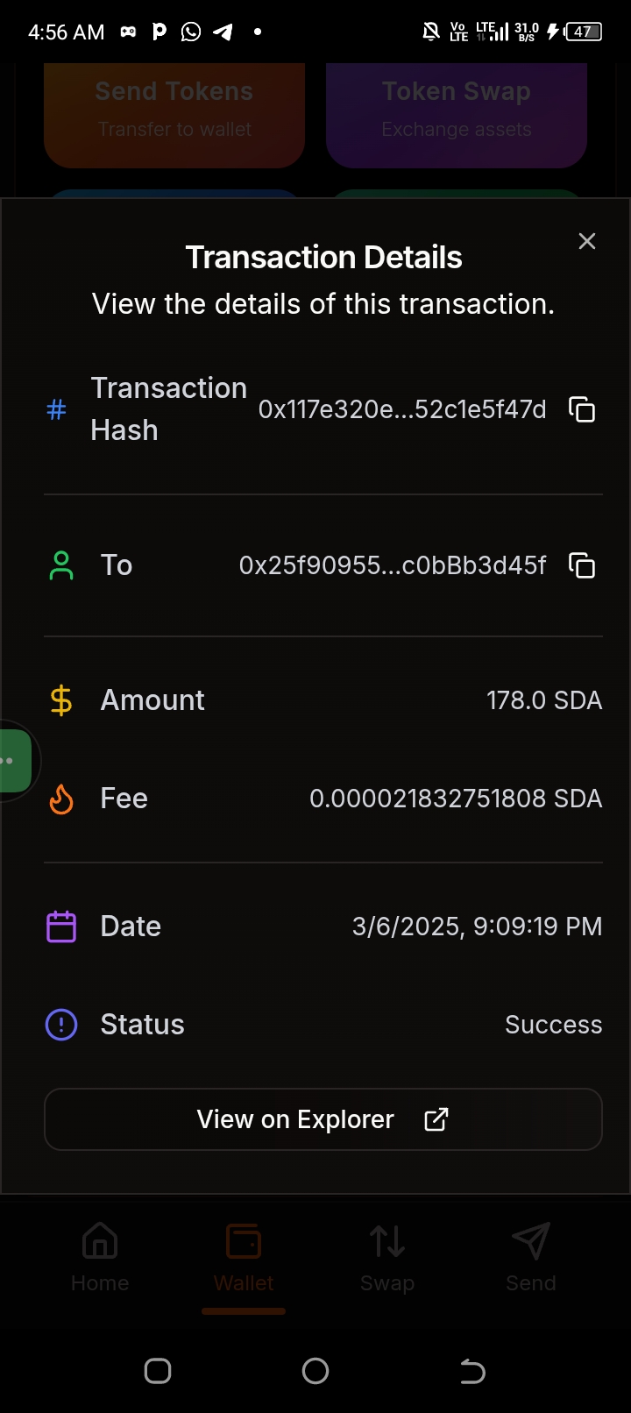This screenshot has width=631, height=1413.
Task: Click View on Explorer button
Action: click(323, 1119)
